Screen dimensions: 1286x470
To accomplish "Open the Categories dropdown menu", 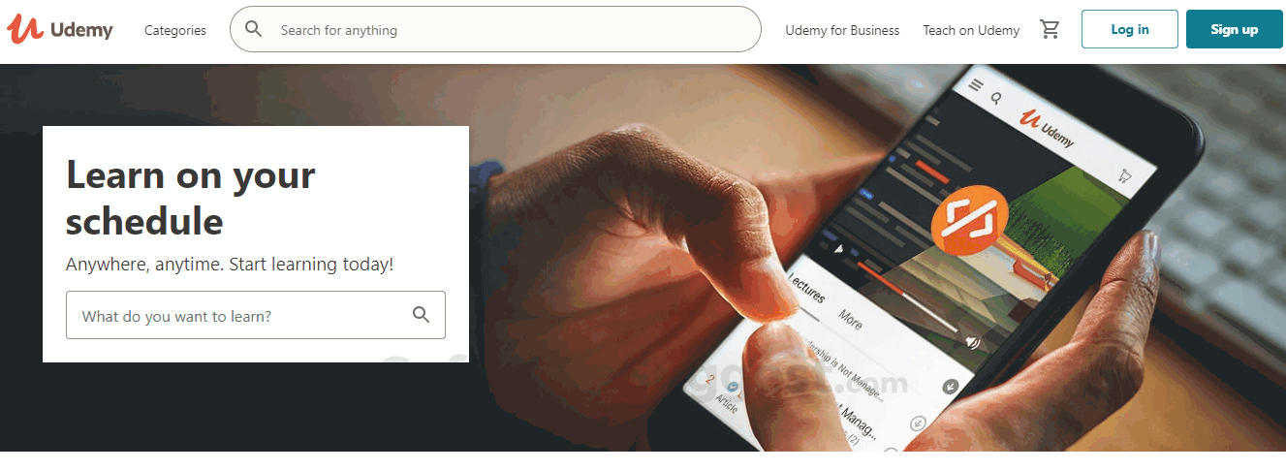I will point(175,30).
